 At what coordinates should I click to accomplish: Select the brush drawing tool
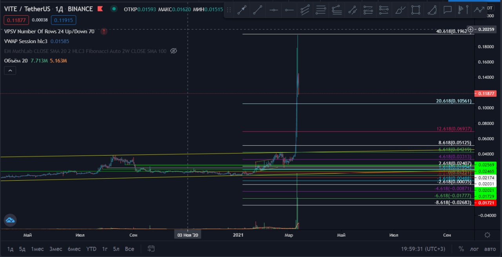400,11
